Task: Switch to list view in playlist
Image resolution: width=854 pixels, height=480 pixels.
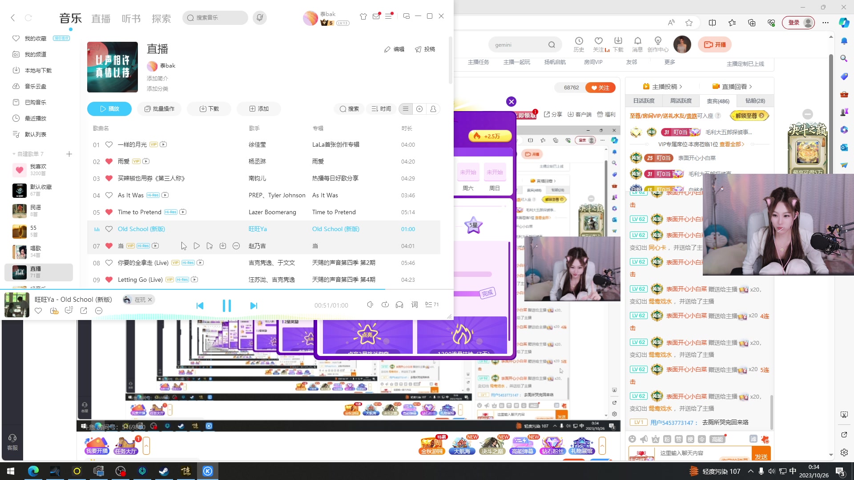Action: tap(406, 109)
